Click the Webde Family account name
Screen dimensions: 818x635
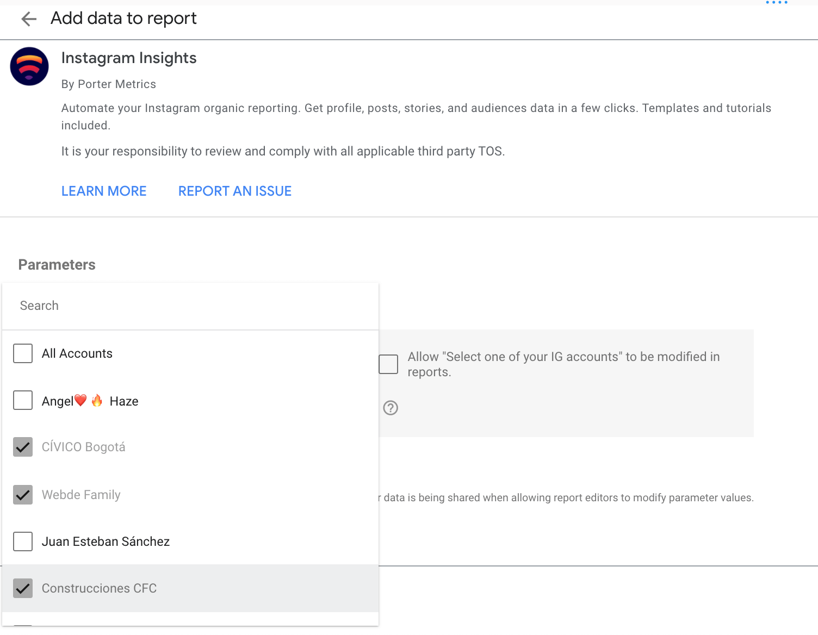81,495
